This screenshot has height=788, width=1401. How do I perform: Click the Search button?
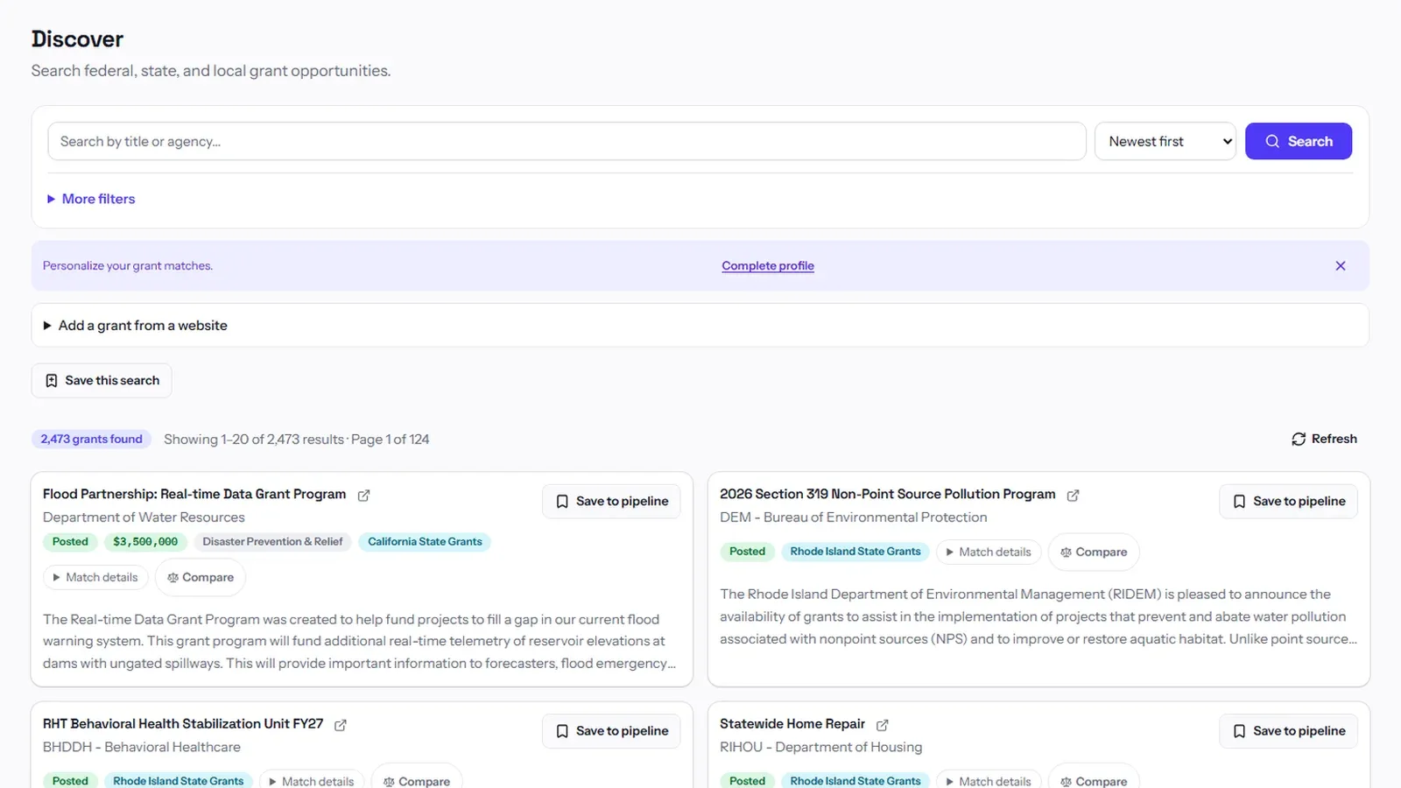pyautogui.click(x=1299, y=141)
